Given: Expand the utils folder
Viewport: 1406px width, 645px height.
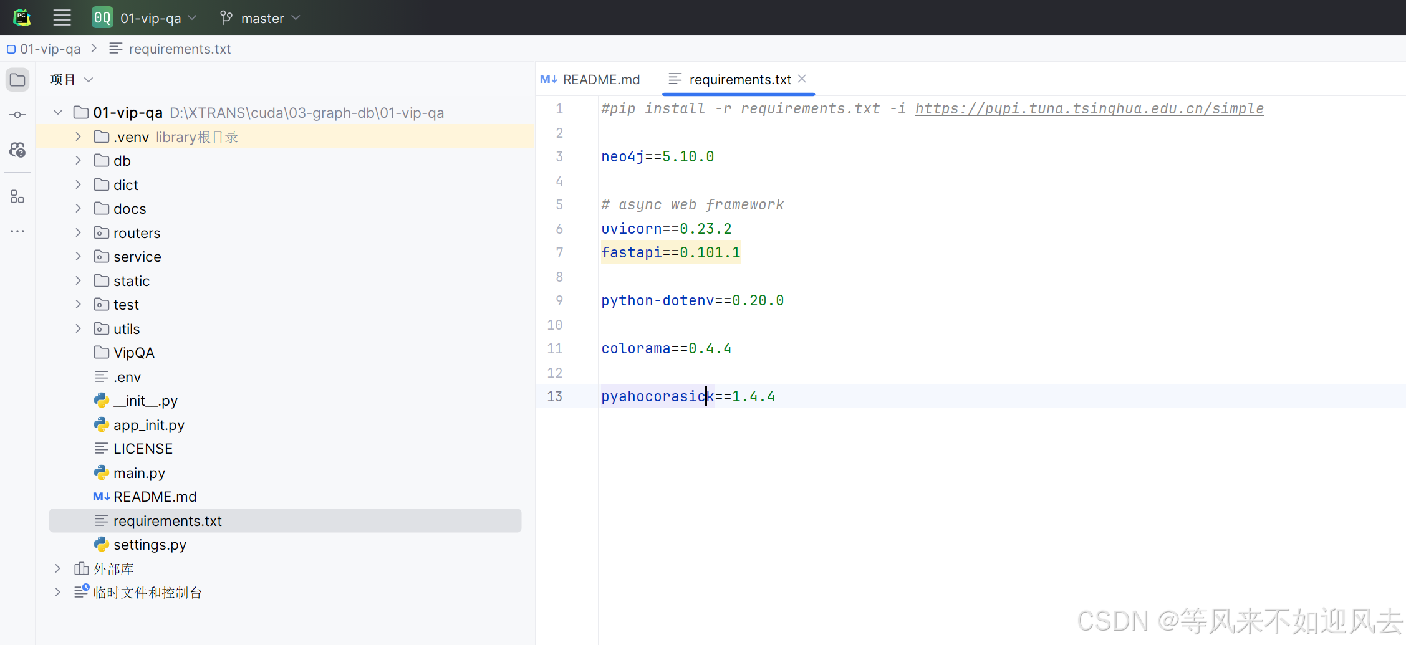Looking at the screenshot, I should pyautogui.click(x=78, y=329).
